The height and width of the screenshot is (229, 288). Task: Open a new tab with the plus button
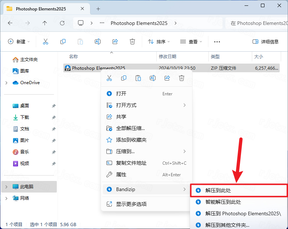point(98,9)
